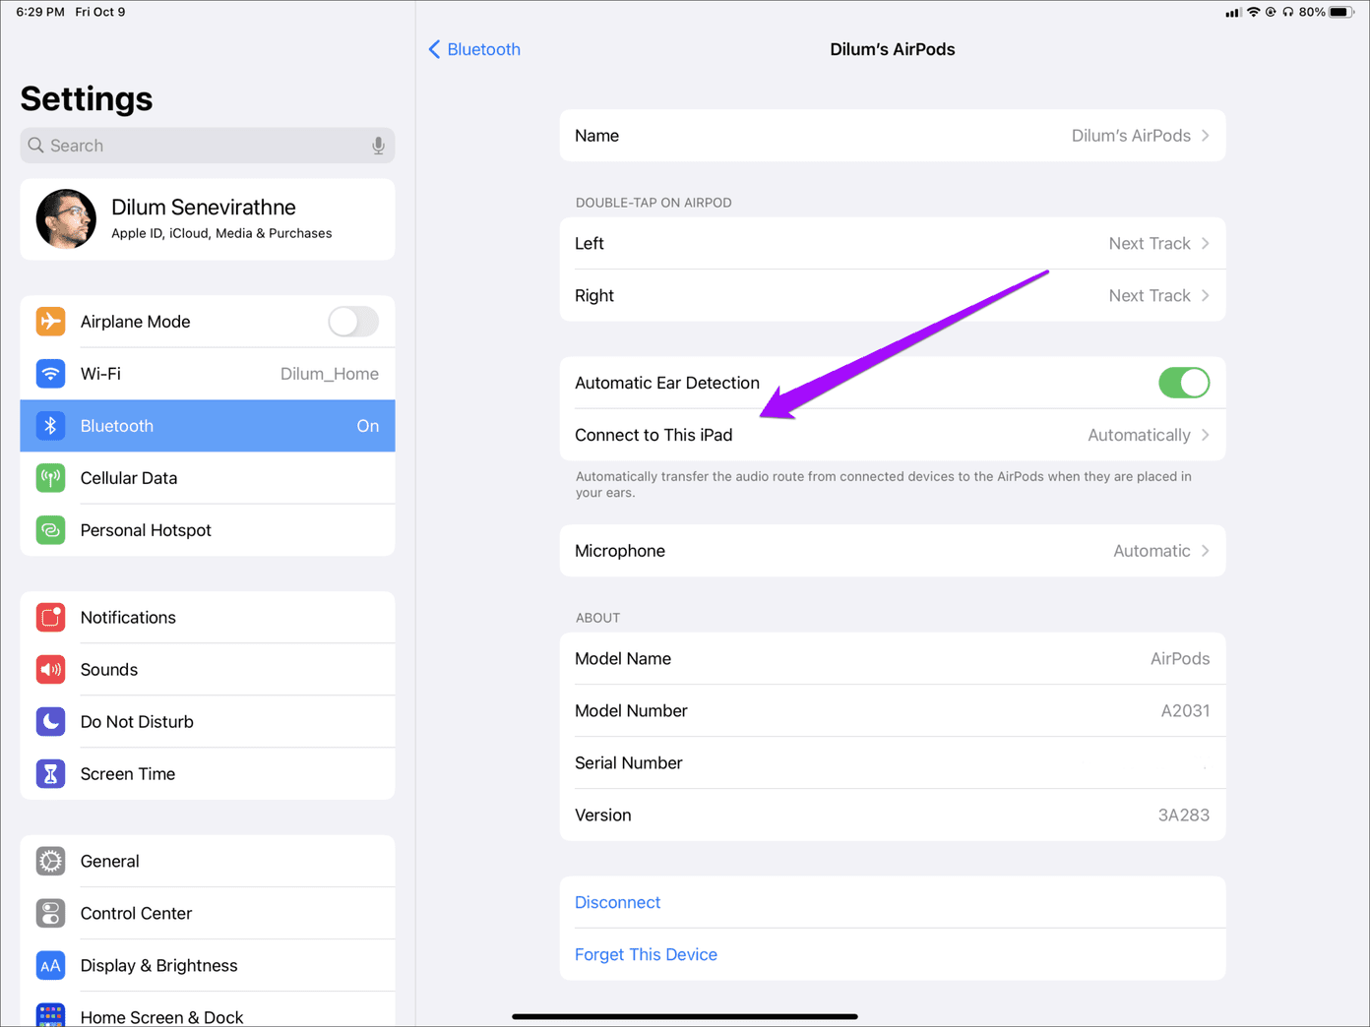Screen dimensions: 1370x1027
Task: Tap the Home Screen & Dock icon
Action: (50, 1014)
